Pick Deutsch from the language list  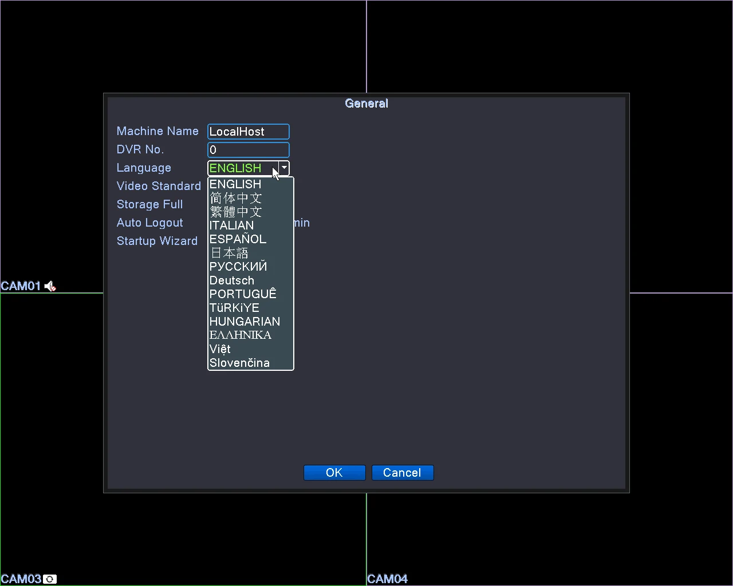(251, 280)
